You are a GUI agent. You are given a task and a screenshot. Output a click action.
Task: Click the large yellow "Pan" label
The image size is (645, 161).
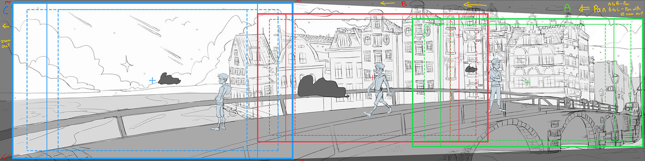pyautogui.click(x=600, y=9)
